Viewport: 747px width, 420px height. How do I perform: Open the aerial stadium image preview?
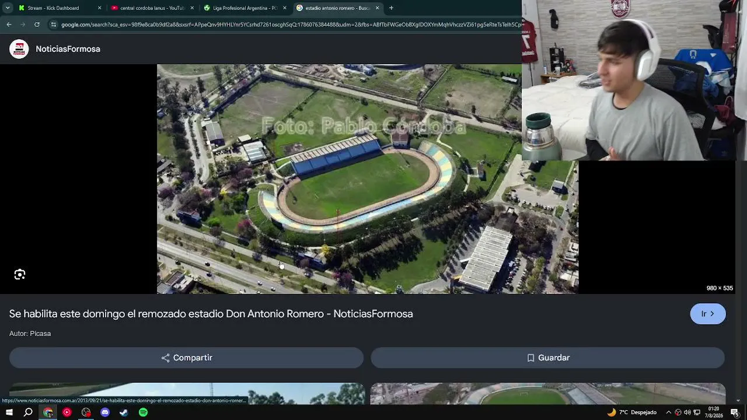368,179
